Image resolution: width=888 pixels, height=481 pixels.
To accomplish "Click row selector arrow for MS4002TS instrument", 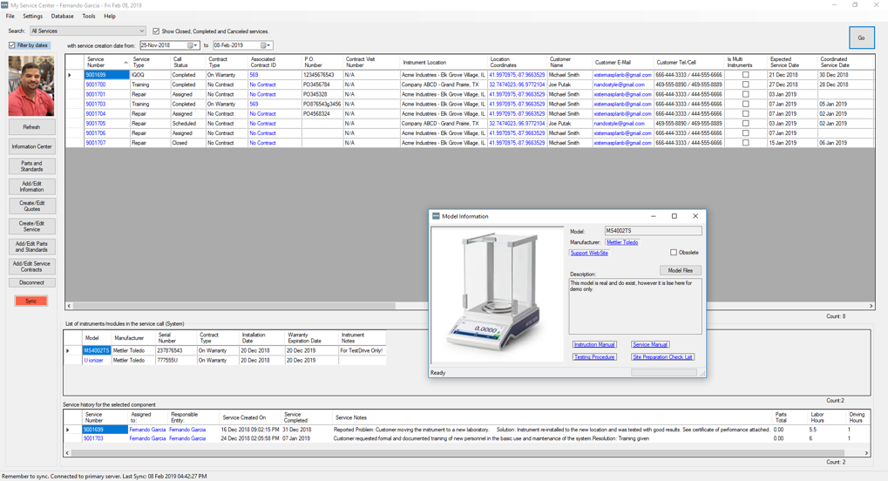I will pyautogui.click(x=68, y=350).
